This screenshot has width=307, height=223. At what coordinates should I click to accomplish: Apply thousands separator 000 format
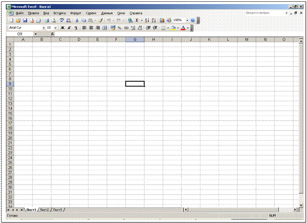click(x=126, y=28)
